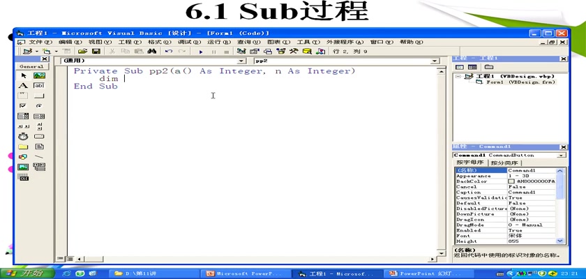
Task: Switch to Microsoft PowerPoint taskbar window
Action: [x=244, y=274]
